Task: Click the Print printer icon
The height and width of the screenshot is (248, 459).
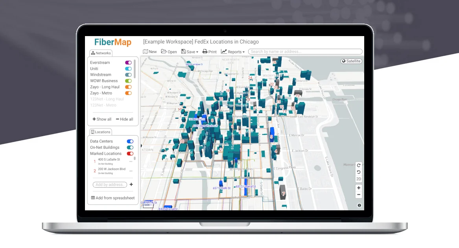Action: coord(205,51)
